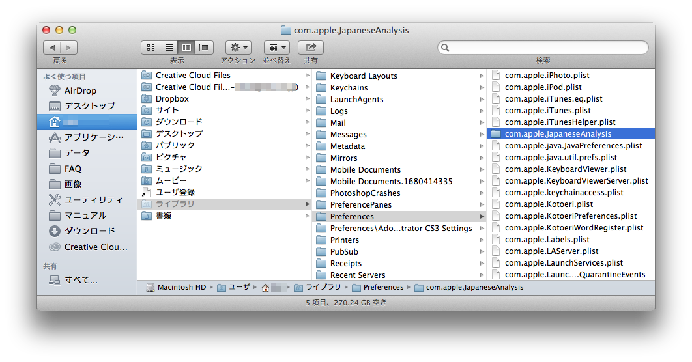The width and height of the screenshot is (692, 362).
Task: Expand the Keychains folder arrow
Action: (x=482, y=88)
